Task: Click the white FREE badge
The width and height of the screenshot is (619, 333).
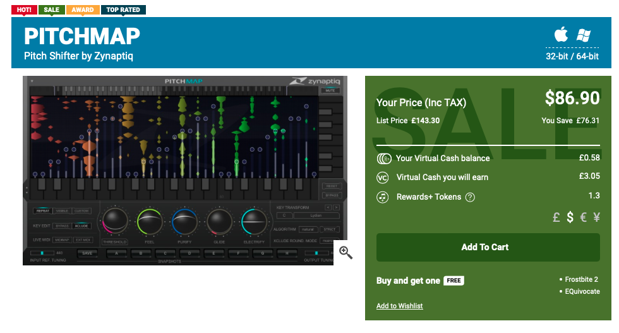Action: [x=454, y=281]
